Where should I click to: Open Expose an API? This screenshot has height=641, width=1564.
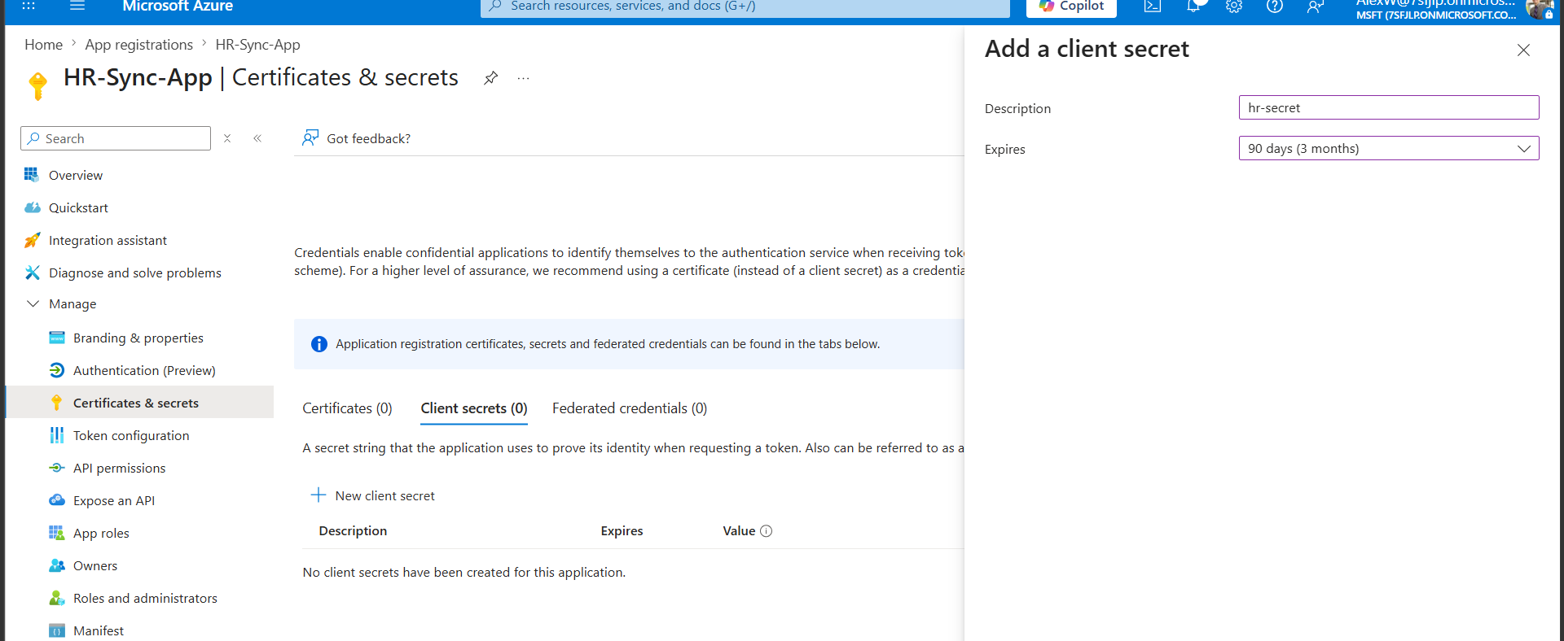tap(114, 500)
